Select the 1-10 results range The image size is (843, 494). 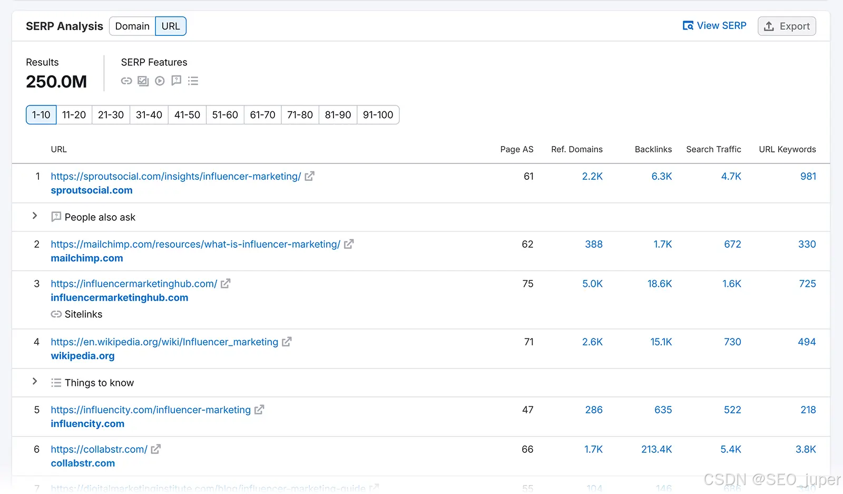click(x=41, y=115)
